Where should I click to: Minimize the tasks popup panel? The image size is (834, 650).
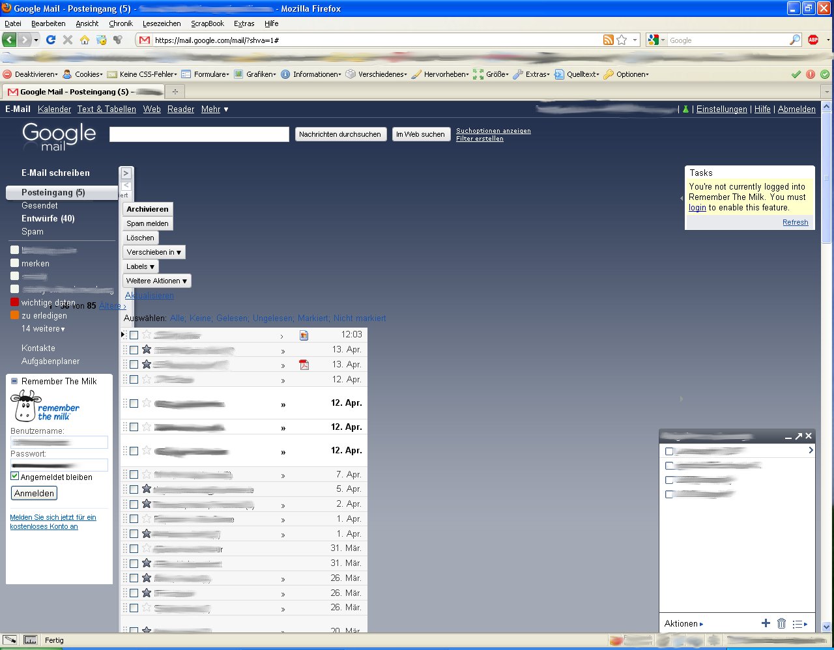788,436
